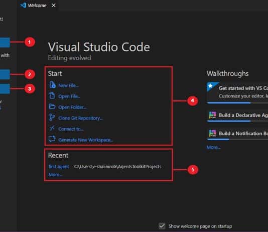This screenshot has width=268, height=232.
Task: Select Clone Git Repository... link
Action: pos(80,118)
